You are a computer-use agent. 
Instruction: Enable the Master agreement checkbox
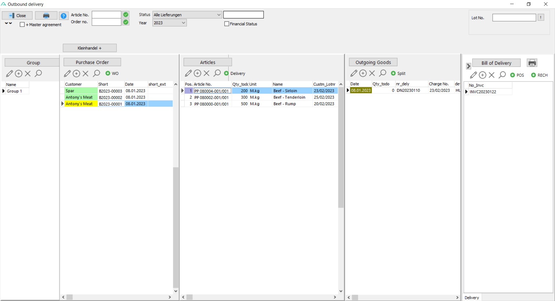[x=22, y=25]
